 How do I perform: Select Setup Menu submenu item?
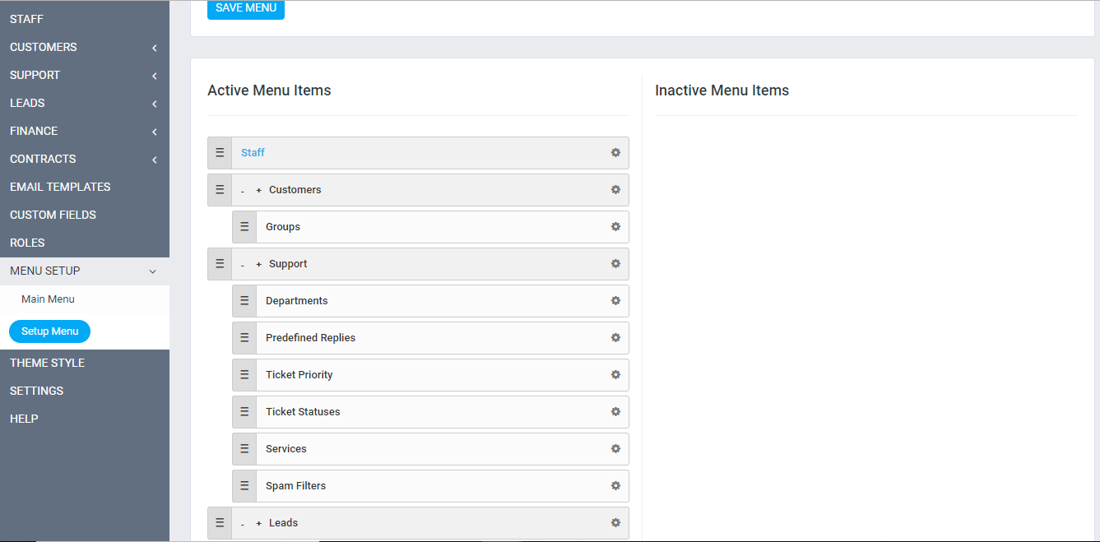(x=50, y=331)
